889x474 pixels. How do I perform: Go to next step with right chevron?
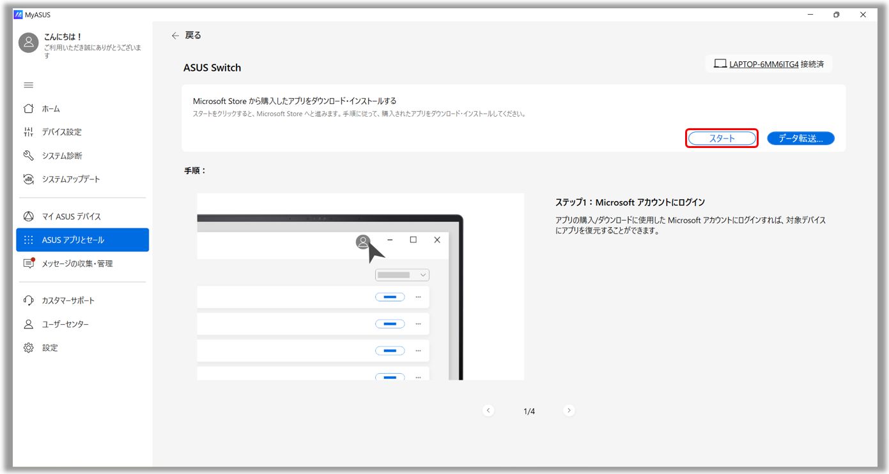click(569, 411)
